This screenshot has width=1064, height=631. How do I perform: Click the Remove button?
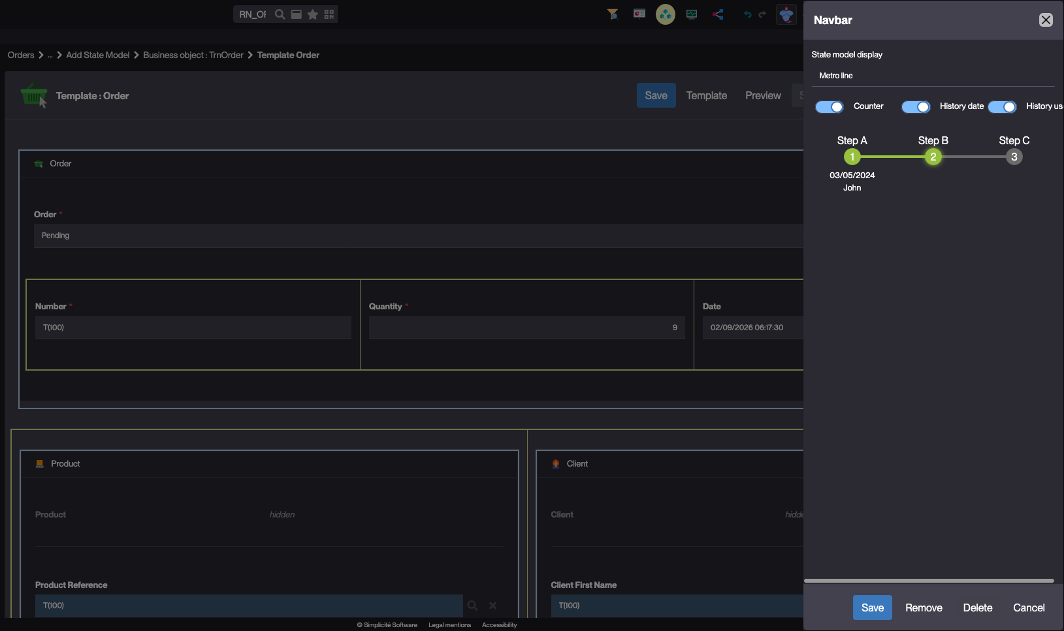[x=924, y=608]
